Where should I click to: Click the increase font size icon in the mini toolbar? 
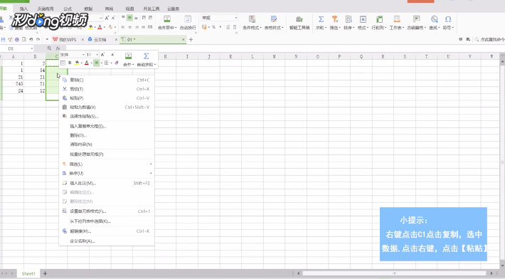pos(102,55)
